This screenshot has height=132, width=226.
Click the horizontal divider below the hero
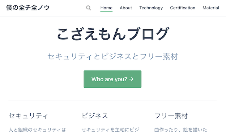pyautogui.click(x=112, y=100)
